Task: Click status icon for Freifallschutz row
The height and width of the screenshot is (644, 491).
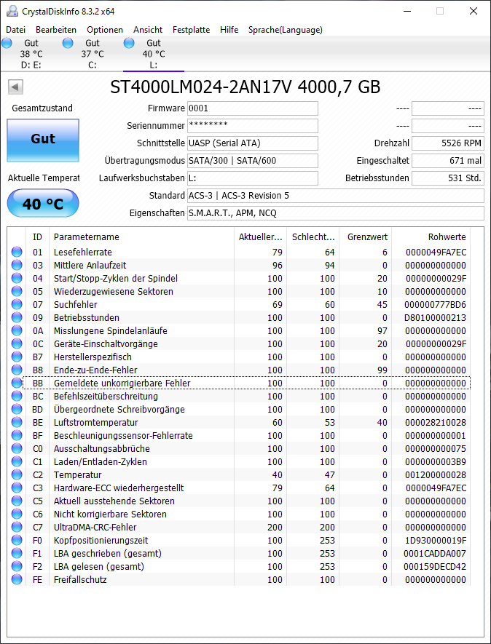Action: coord(17,580)
